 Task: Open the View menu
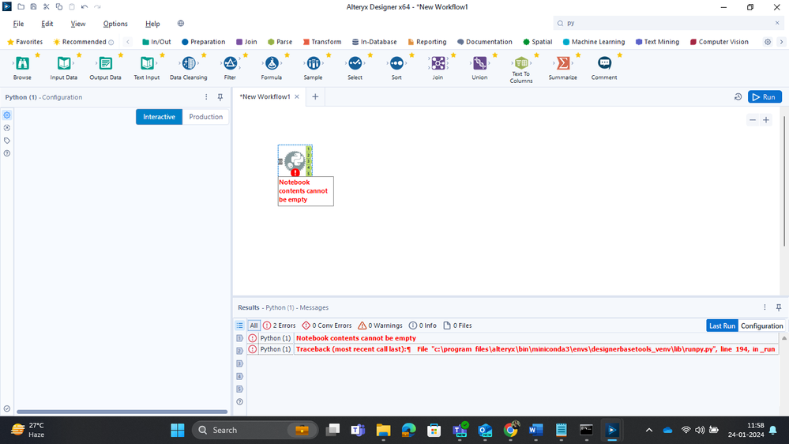point(78,24)
